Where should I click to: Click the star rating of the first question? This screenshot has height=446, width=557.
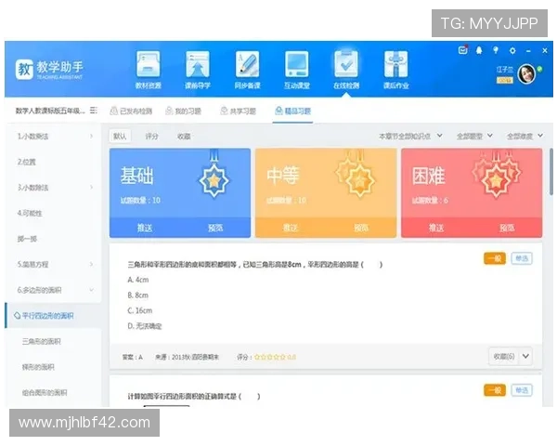270,357
